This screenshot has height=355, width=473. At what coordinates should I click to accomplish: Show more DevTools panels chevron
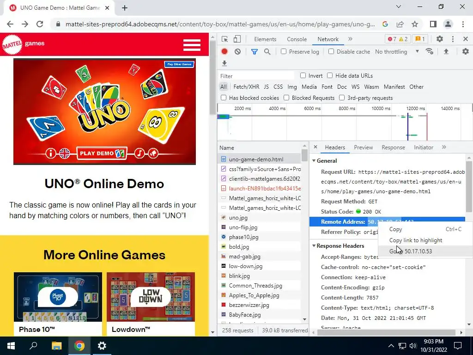click(350, 39)
